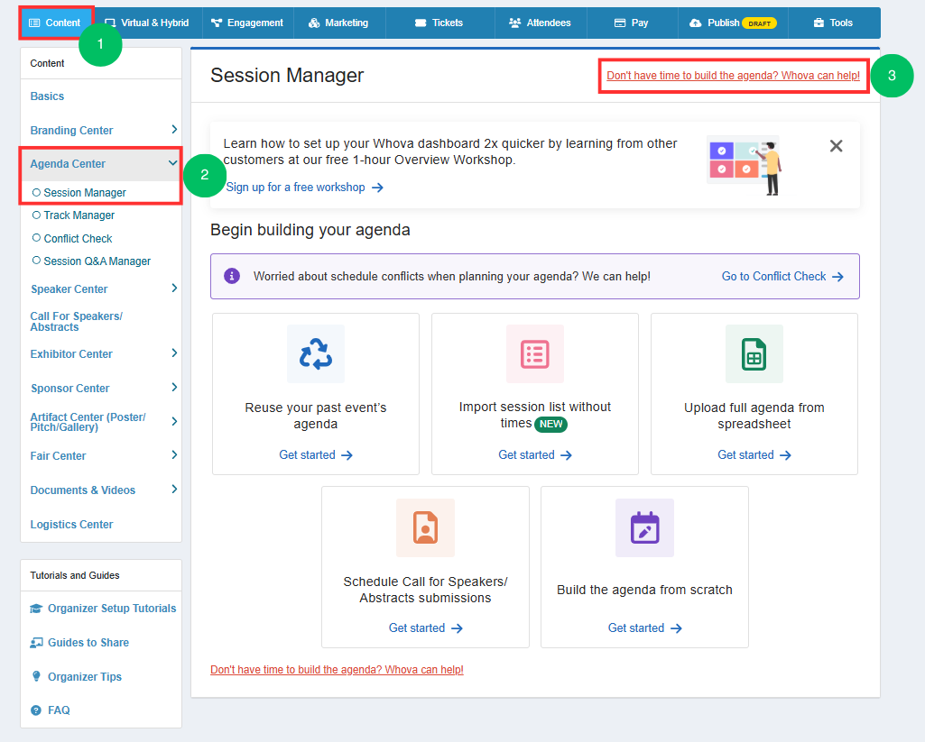Click Go to Conflict Check link
The image size is (925, 742).
click(782, 277)
